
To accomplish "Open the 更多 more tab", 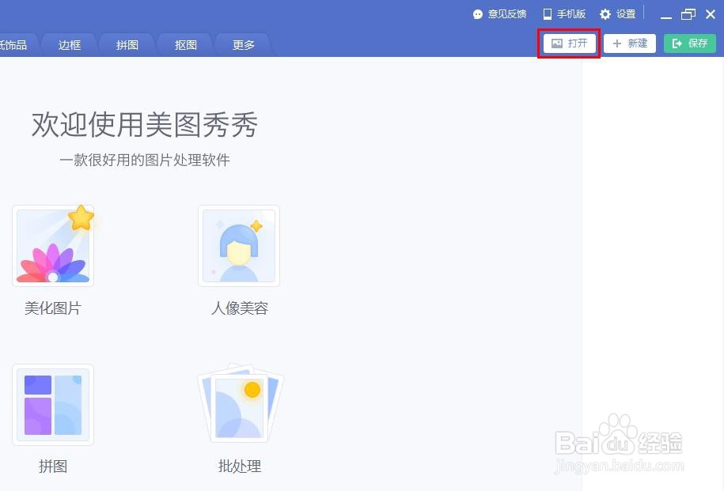I will click(244, 45).
